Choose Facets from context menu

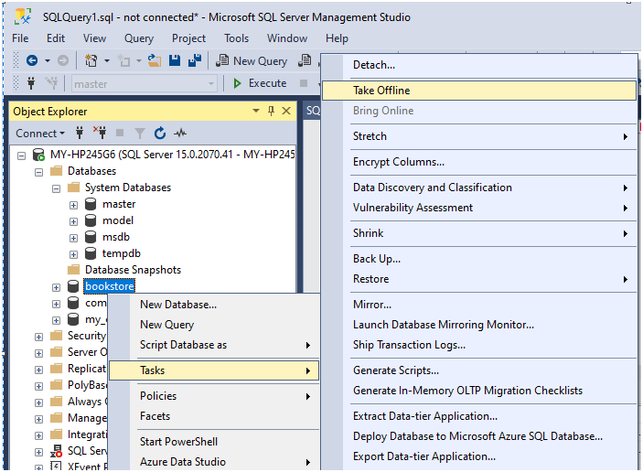pos(214,416)
